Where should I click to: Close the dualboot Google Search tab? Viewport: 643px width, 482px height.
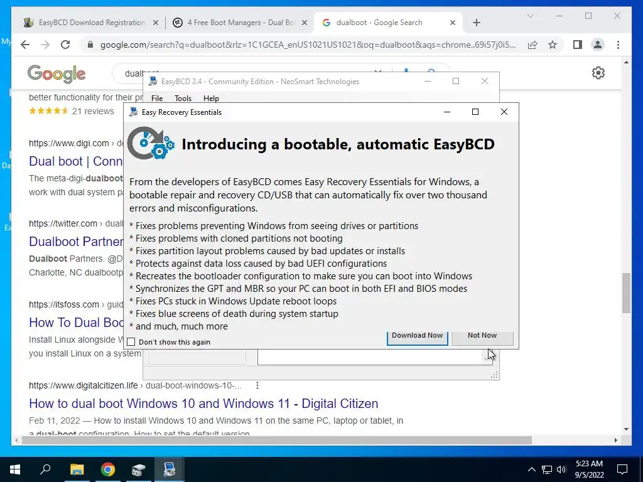click(x=453, y=23)
